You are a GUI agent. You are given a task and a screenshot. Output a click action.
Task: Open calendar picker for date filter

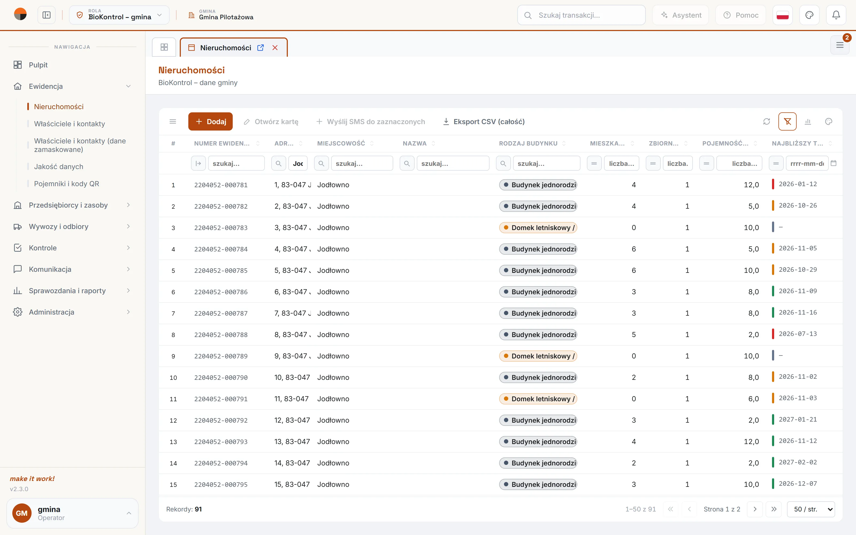coord(834,163)
